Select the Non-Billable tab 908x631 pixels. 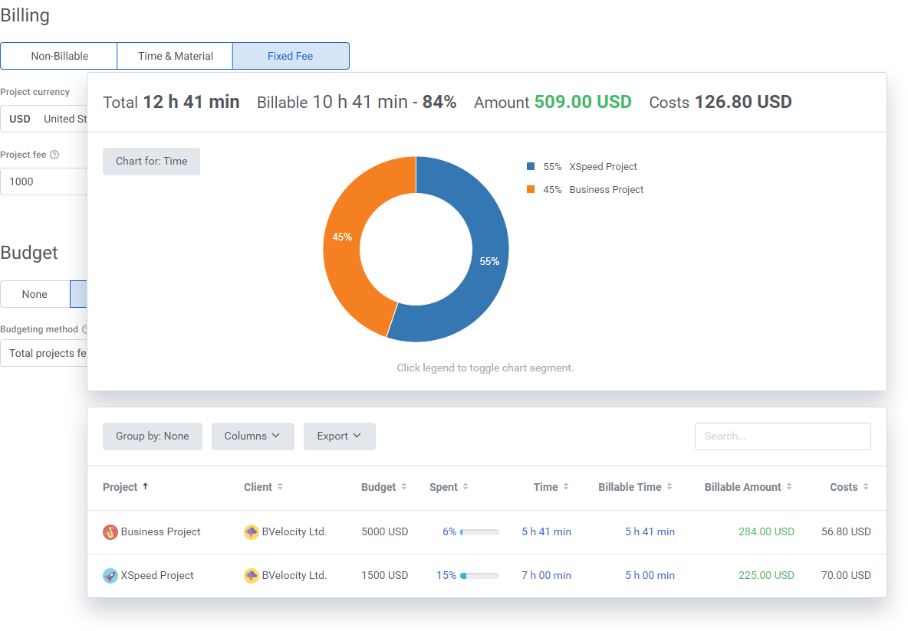click(x=58, y=55)
